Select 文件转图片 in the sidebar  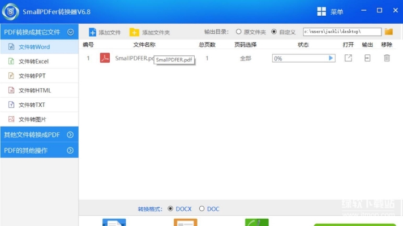pos(39,119)
